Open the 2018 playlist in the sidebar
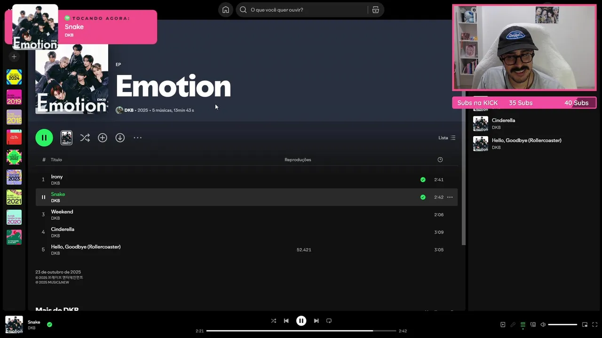 tap(14, 117)
